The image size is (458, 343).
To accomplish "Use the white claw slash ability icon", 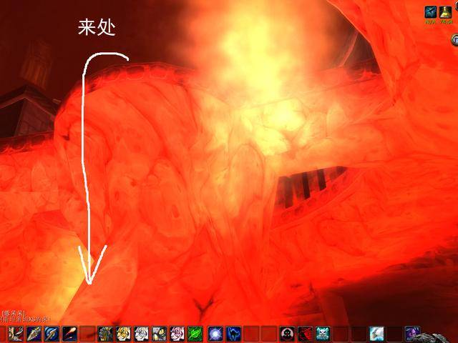I will (x=16, y=334).
